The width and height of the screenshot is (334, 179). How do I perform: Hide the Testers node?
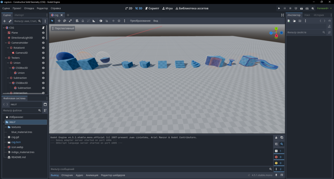43,58
